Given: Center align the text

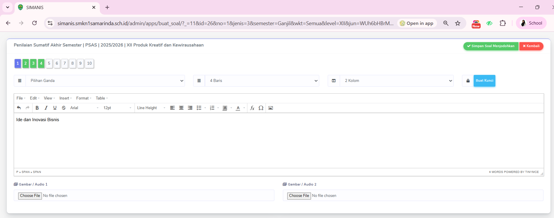Looking at the screenshot, I should [181, 108].
